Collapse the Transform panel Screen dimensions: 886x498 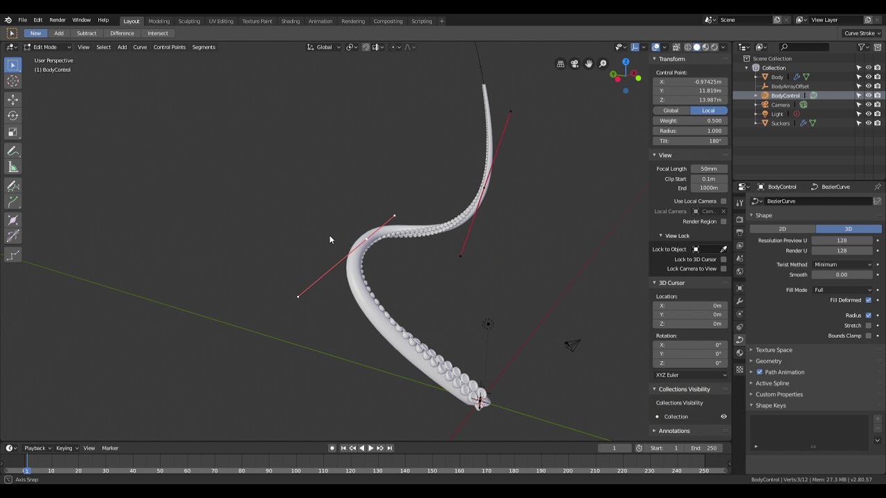[671, 59]
